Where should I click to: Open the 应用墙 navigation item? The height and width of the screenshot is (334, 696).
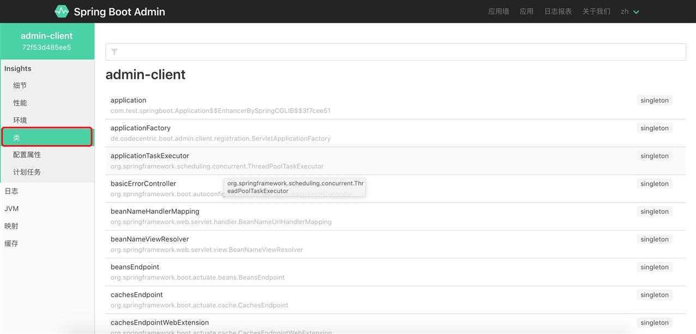tap(498, 11)
